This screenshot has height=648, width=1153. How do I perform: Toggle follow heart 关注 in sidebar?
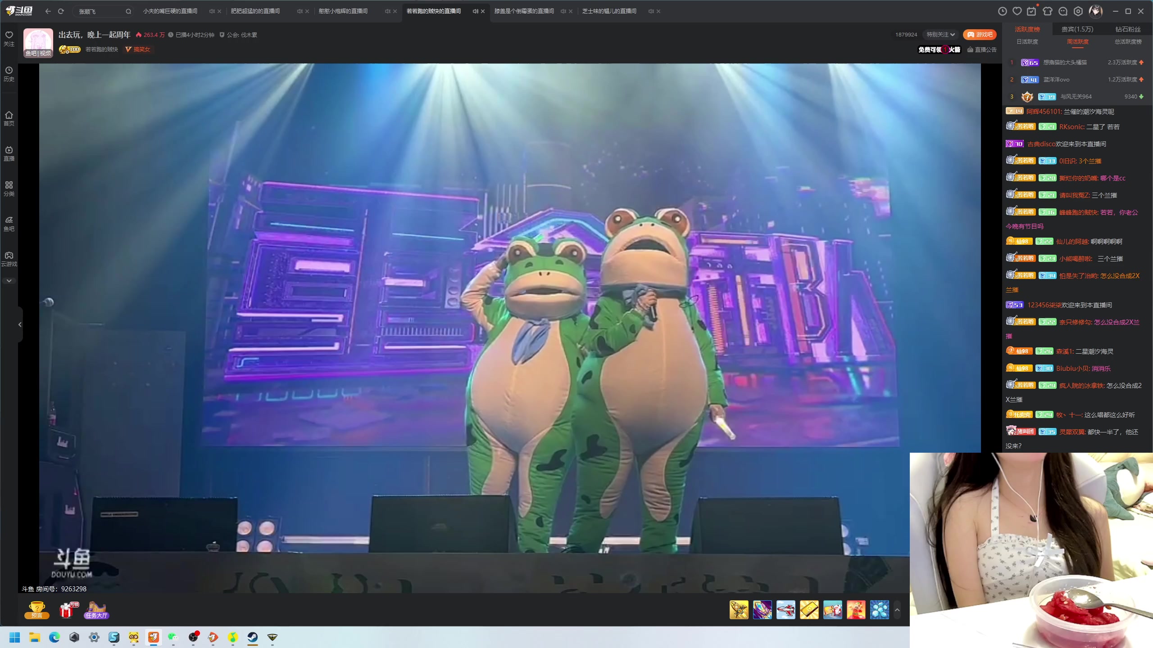pos(9,39)
